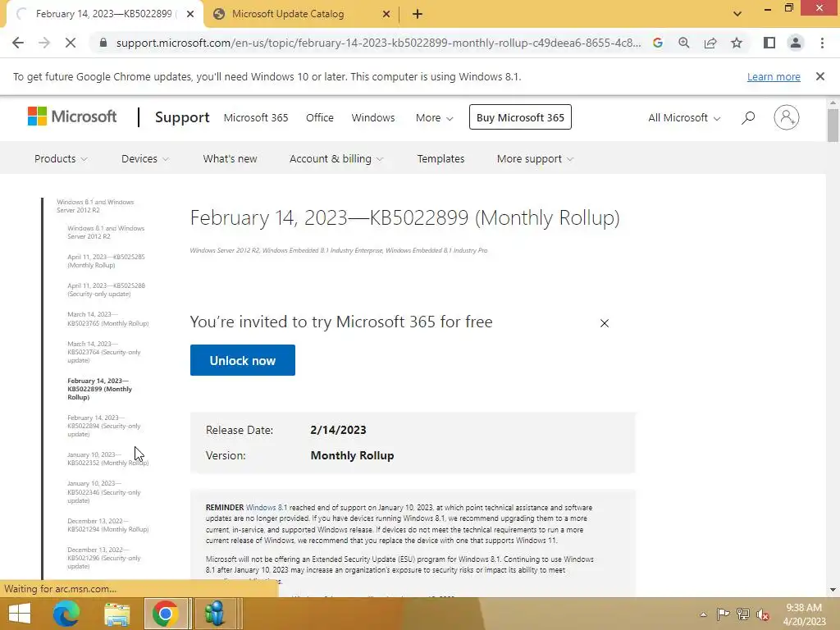Sign in via account icon
The height and width of the screenshot is (630, 840).
pyautogui.click(x=787, y=117)
